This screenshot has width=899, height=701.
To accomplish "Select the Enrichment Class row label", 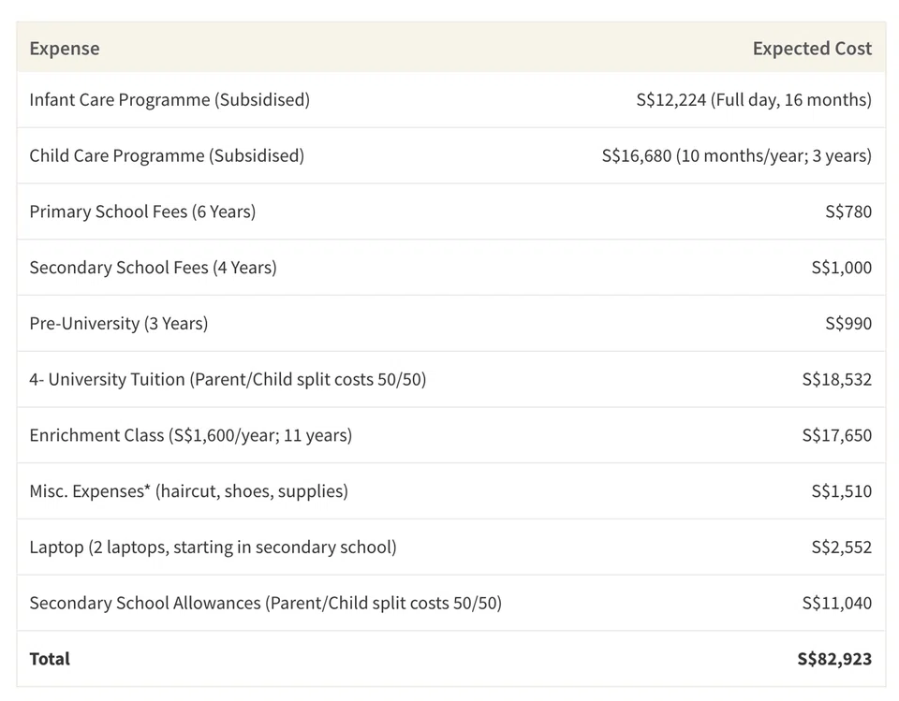I will pos(191,435).
